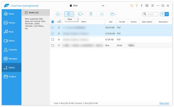Image resolution: width=174 pixels, height=107 pixels.
Task: Expand the add button dropdown arrow
Action: [x=61, y=14]
